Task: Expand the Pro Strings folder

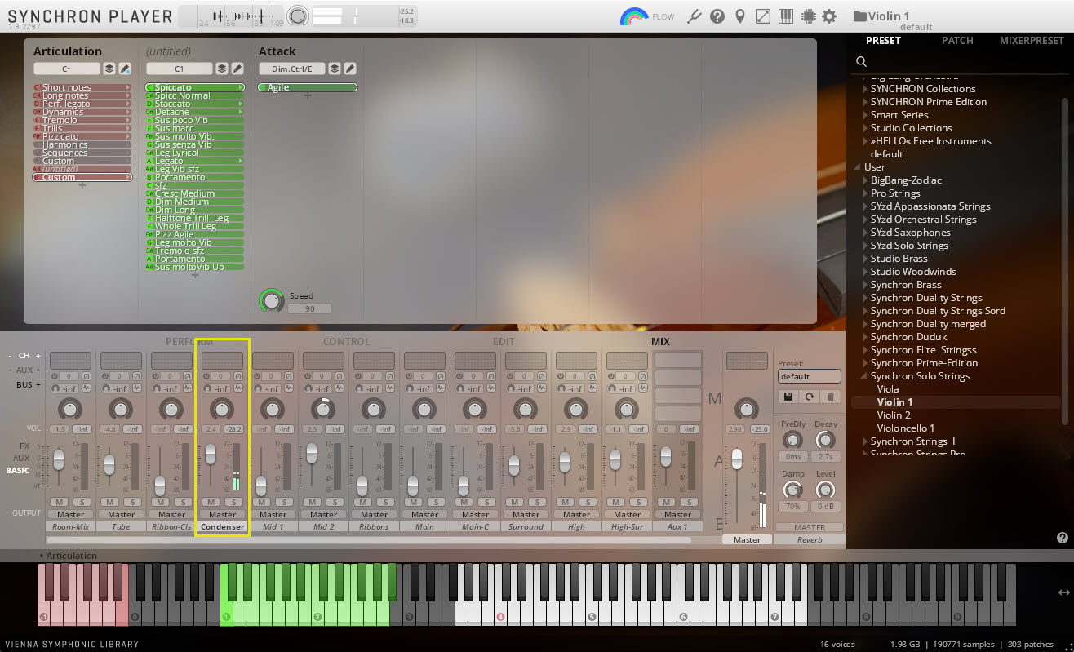Action: pyautogui.click(x=865, y=193)
